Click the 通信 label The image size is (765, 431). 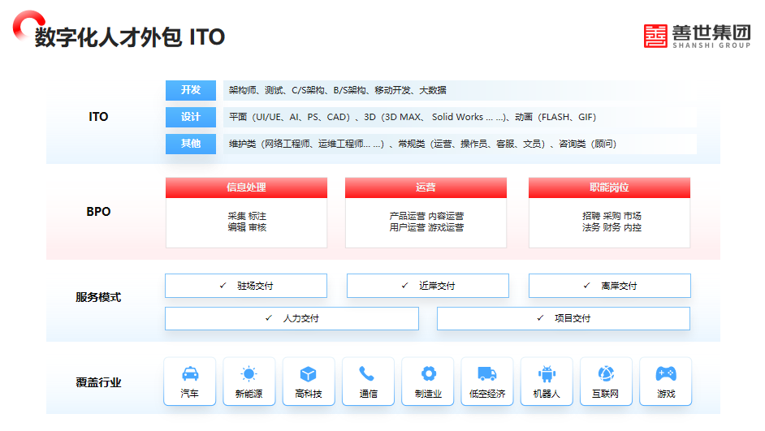(x=369, y=394)
